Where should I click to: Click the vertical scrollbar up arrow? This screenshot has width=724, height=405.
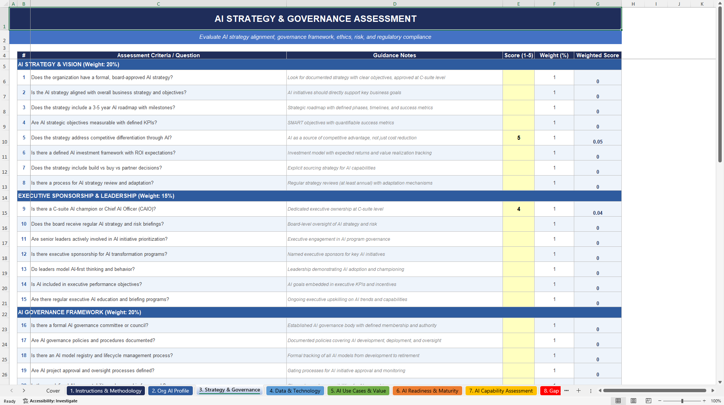coord(720,3)
